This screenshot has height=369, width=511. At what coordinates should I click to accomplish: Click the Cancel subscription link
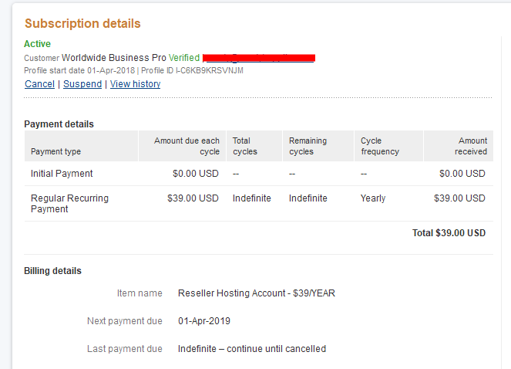(39, 83)
